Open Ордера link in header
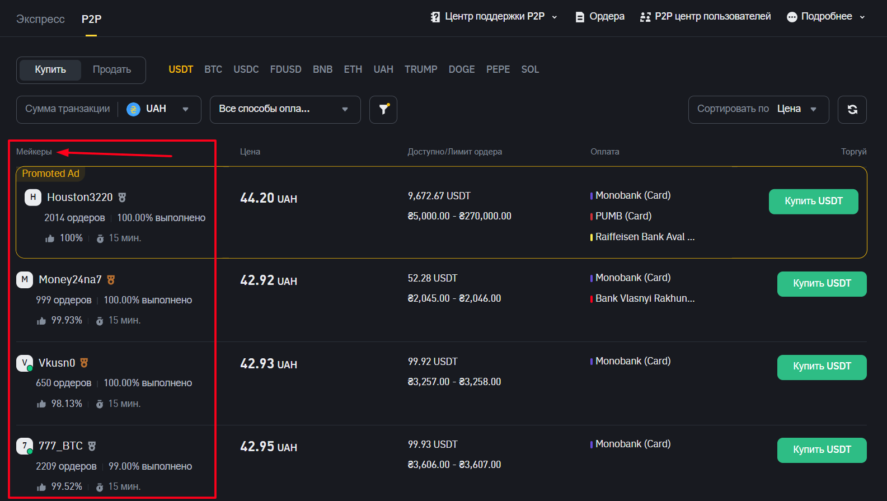This screenshot has height=501, width=887. pos(600,17)
